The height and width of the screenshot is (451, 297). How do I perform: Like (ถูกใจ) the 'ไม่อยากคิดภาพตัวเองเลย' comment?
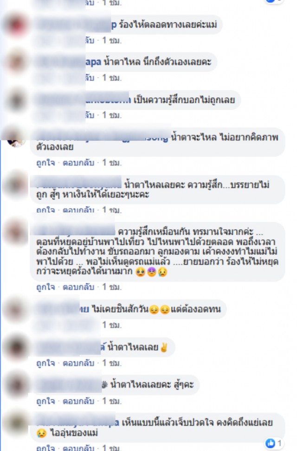point(45,163)
